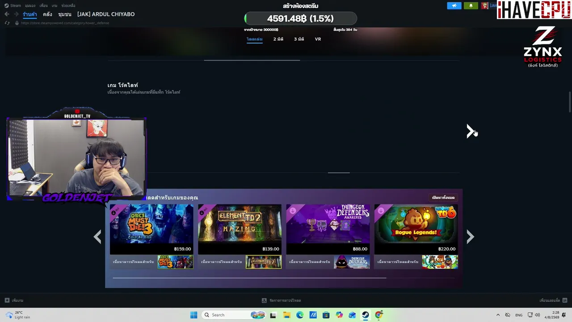The height and width of the screenshot is (322, 572).
Task: Click the small Element TD 2 base game thumbnail
Action: [x=264, y=262]
